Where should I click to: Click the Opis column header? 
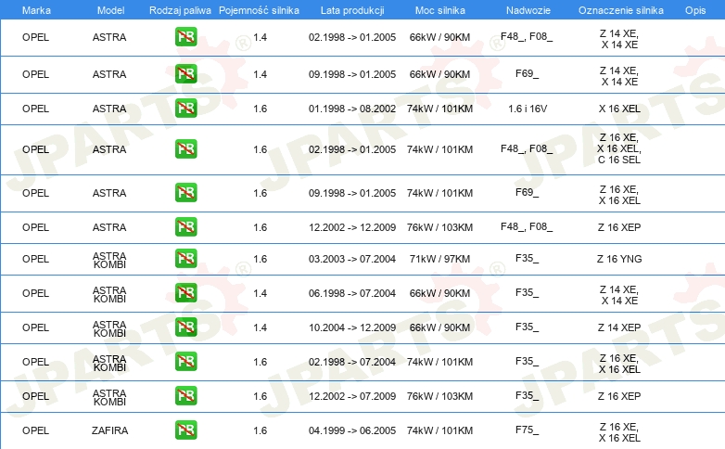click(x=695, y=10)
